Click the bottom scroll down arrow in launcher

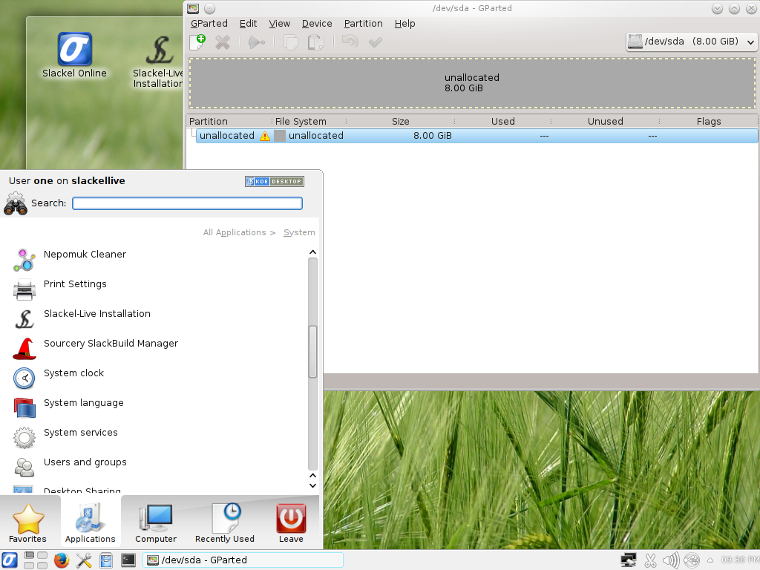point(312,485)
